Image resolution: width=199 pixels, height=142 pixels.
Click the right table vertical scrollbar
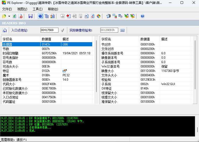[x=195, y=65]
